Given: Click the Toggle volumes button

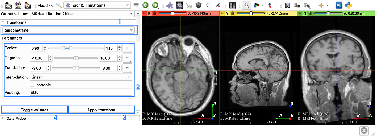Looking at the screenshot, I should click(35, 110).
